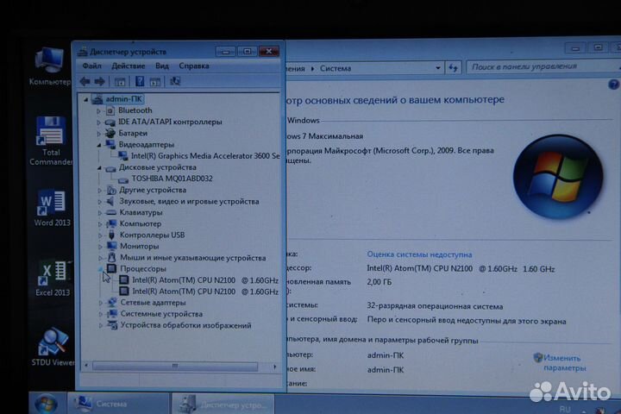Click the show console tree toolbar icon
Image resolution: width=621 pixels, height=414 pixels.
point(120,82)
